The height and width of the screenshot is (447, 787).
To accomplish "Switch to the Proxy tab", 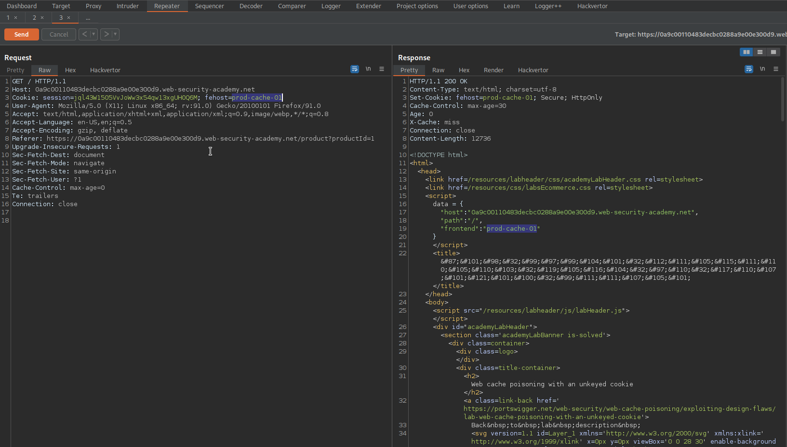I will (x=93, y=6).
